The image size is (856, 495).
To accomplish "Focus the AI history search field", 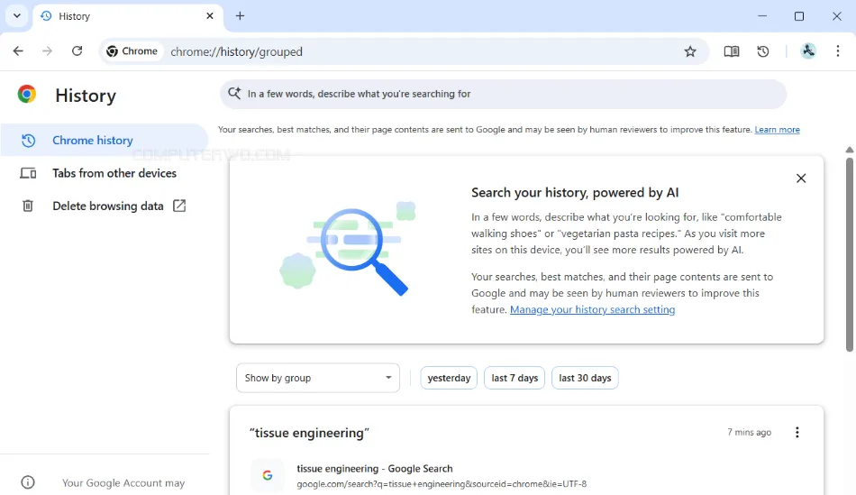I will pos(503,94).
